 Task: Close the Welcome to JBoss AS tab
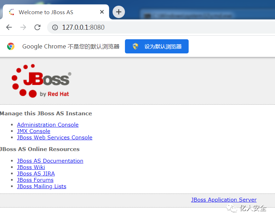pyautogui.click(x=102, y=12)
